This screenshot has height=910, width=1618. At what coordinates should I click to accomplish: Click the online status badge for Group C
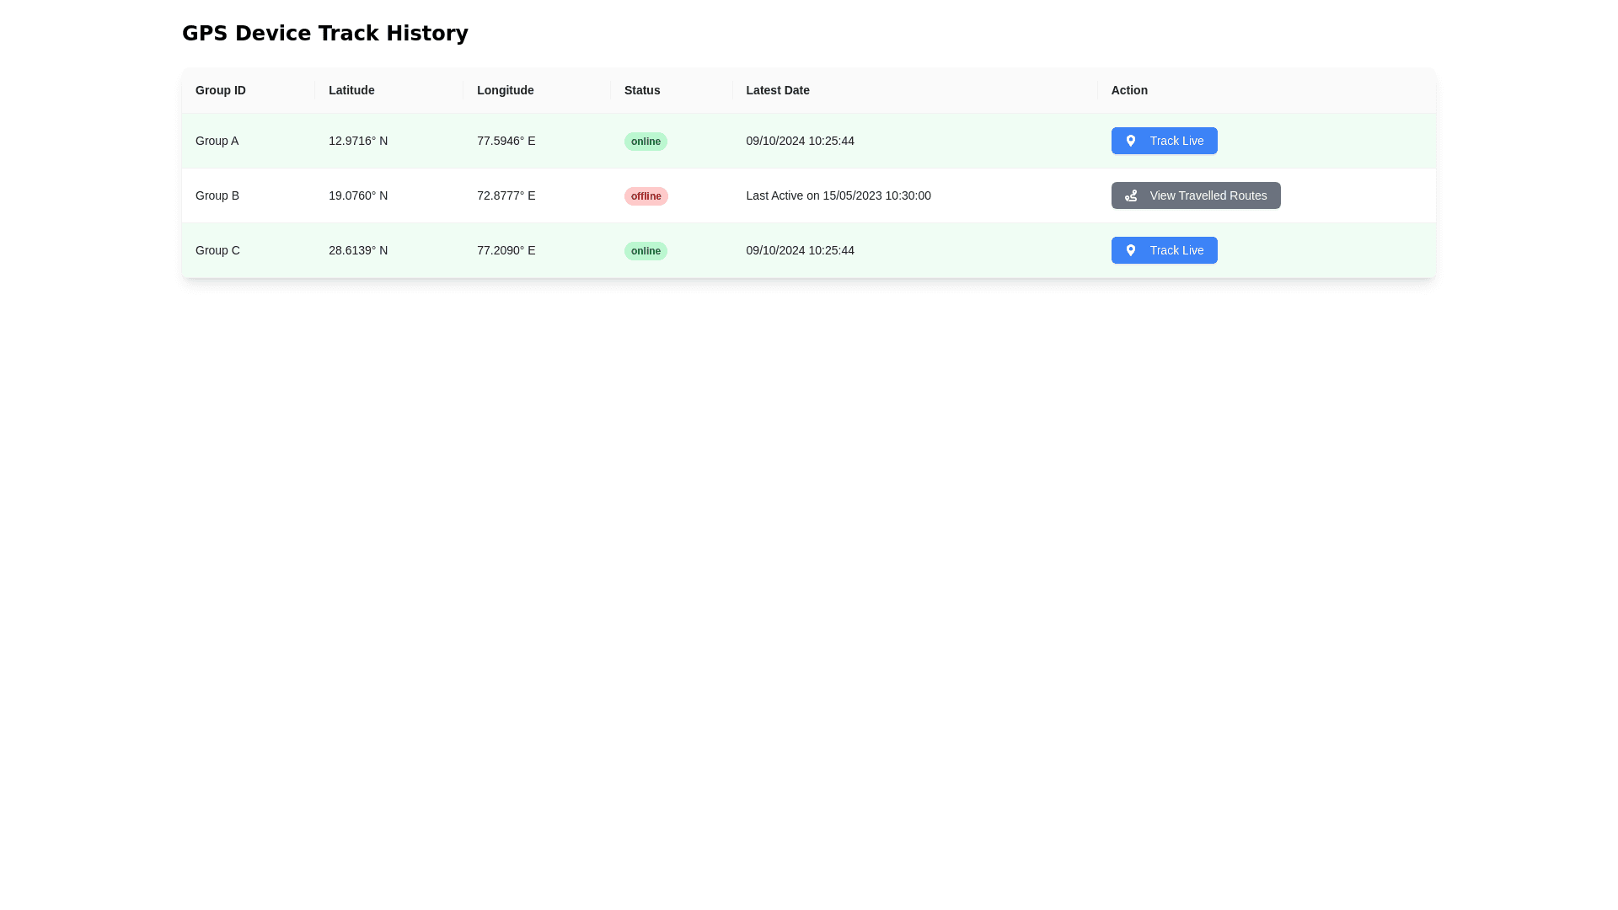point(645,251)
